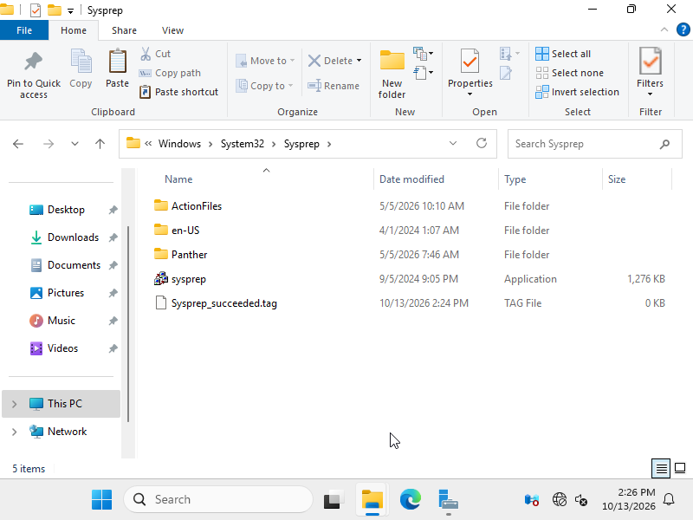The height and width of the screenshot is (520, 693).
Task: Click the Search Sysprep field
Action: [x=594, y=144]
